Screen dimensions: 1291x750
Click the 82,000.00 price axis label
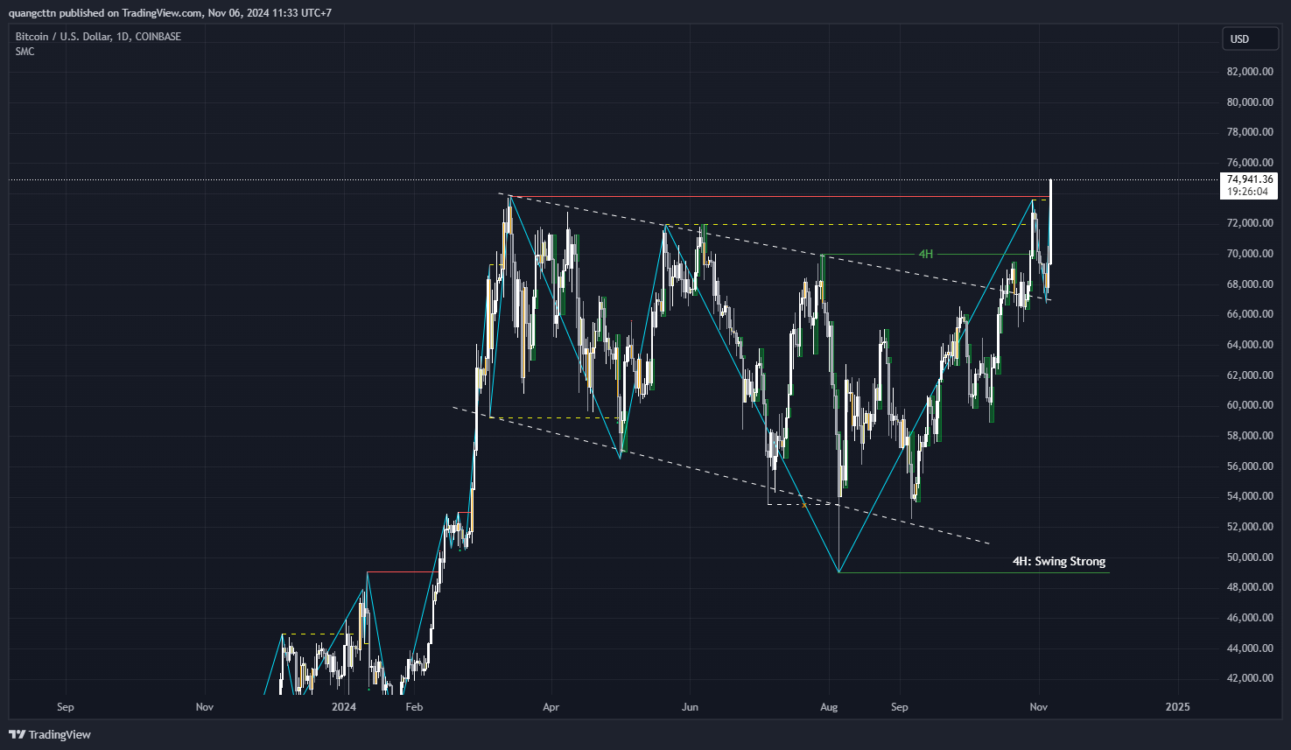tap(1250, 72)
